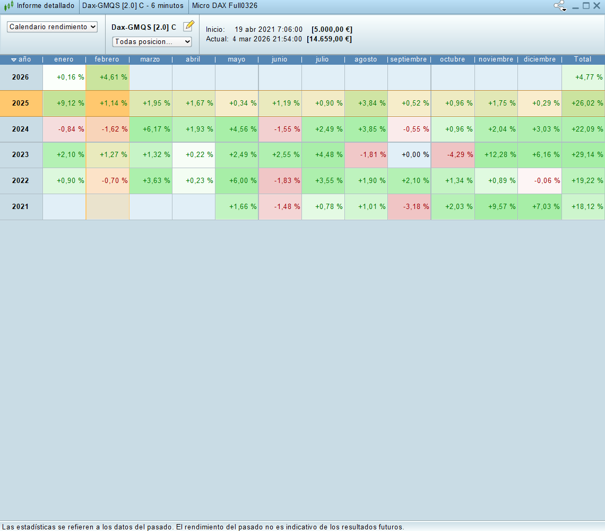Viewport: 605px width, 531px height.
Task: Click the Micro DAX Full0326 title segment
Action: pos(224,6)
